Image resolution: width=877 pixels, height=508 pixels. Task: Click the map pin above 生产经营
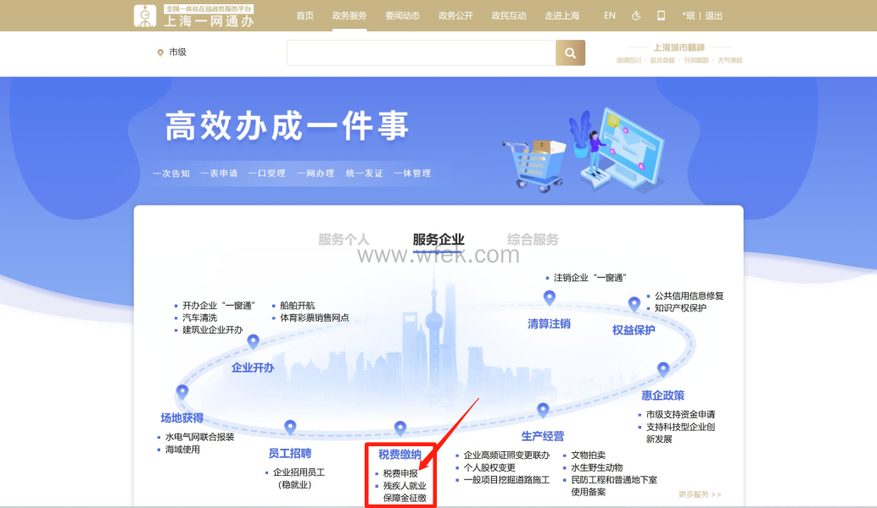point(543,410)
